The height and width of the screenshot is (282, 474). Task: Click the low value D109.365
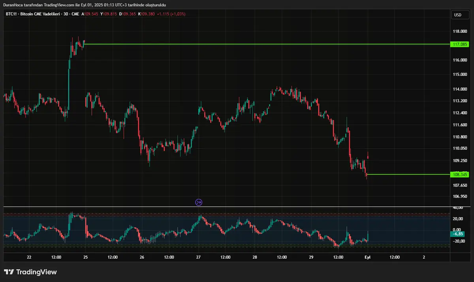pos(128,14)
